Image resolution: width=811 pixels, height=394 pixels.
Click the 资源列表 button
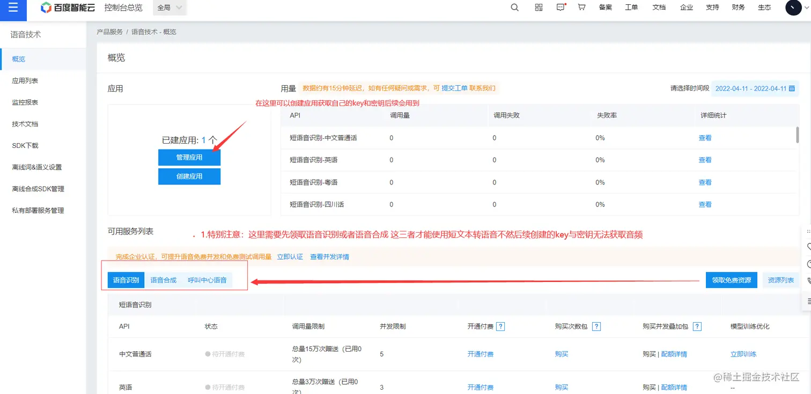[x=781, y=280]
